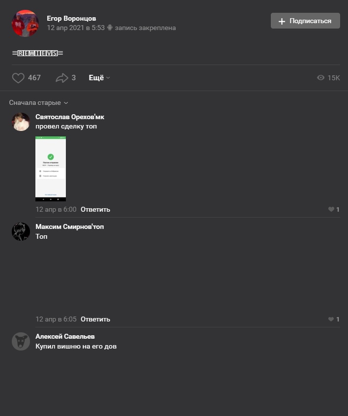Open Егор Воронцов author name link
This screenshot has width=348, height=416.
pyautogui.click(x=71, y=18)
